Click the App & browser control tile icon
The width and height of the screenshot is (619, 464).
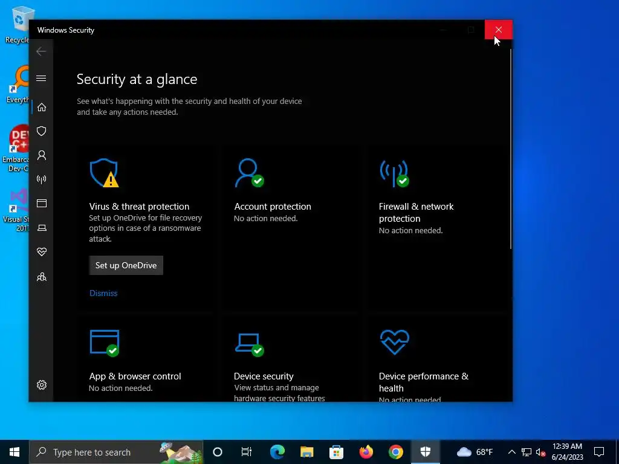[x=105, y=343]
